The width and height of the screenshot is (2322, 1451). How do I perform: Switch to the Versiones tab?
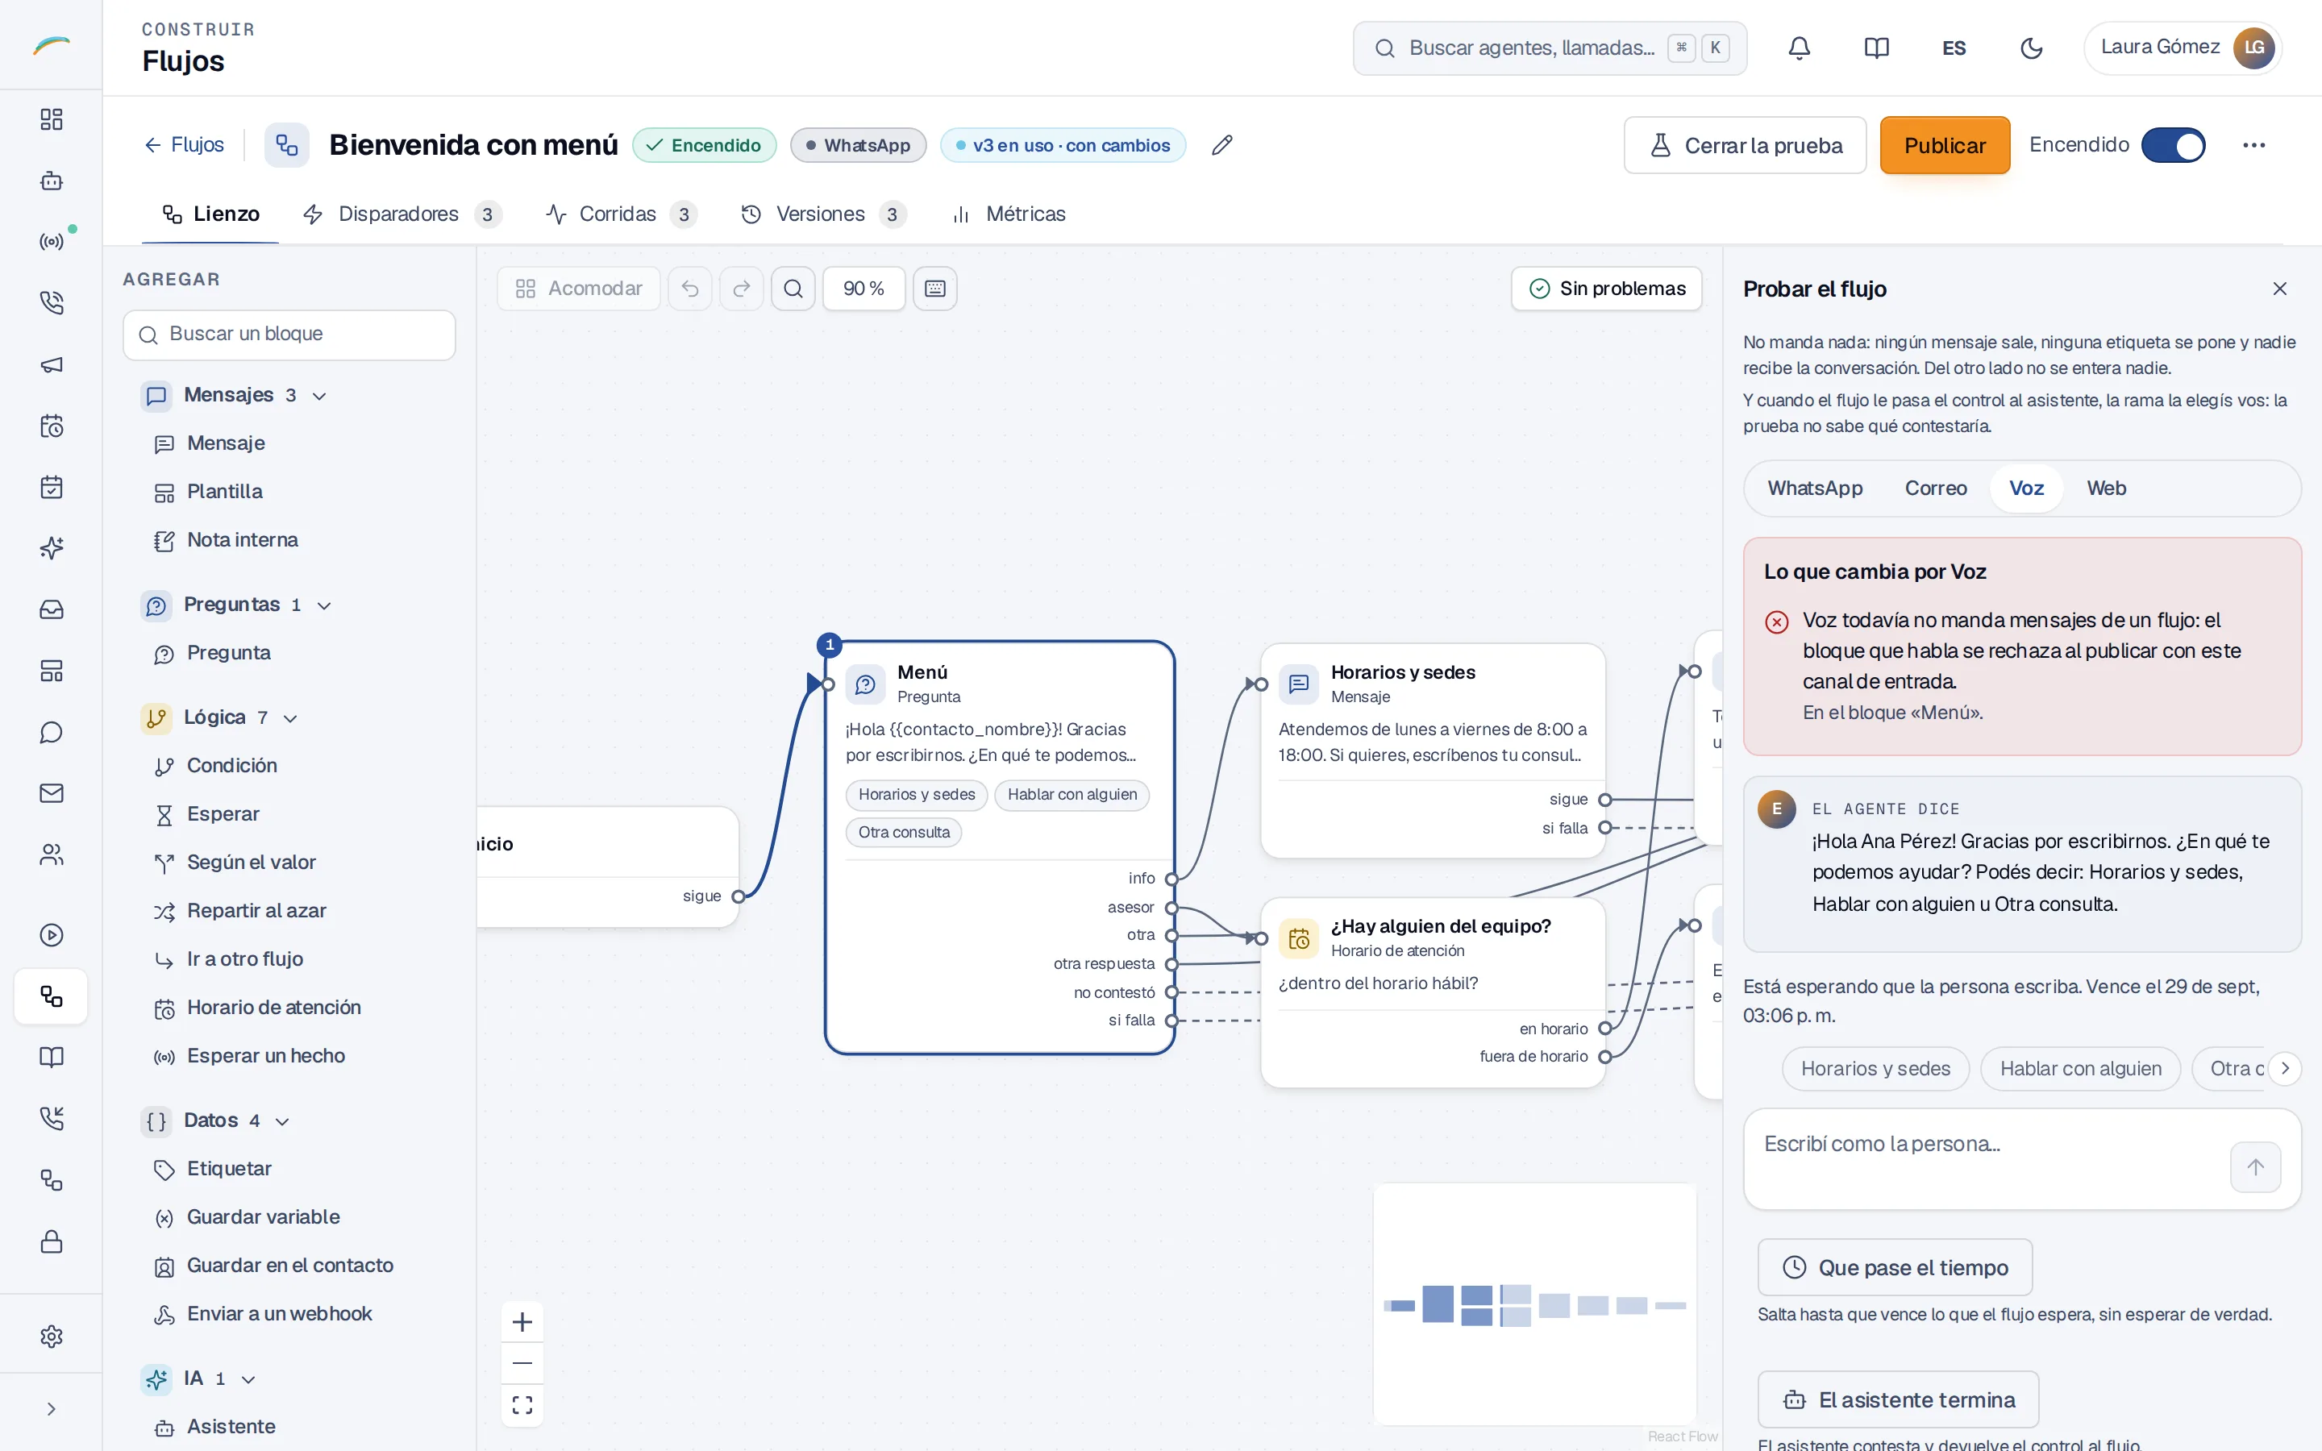pyautogui.click(x=824, y=214)
